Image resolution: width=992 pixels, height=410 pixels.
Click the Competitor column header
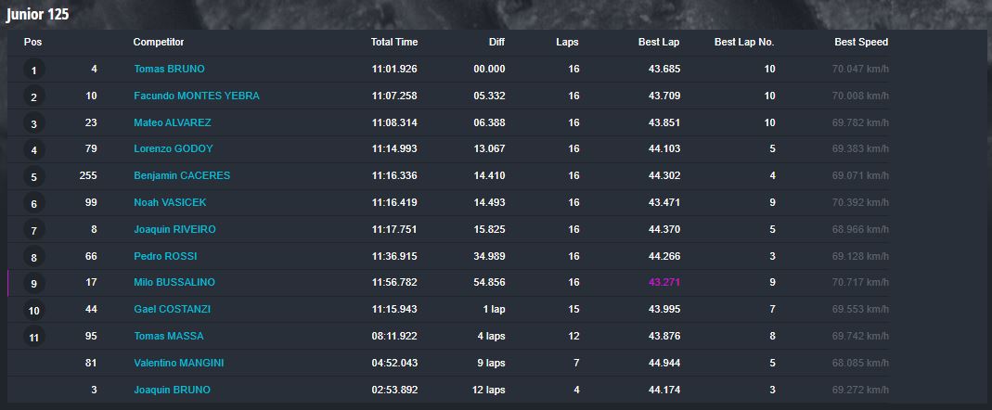[158, 43]
